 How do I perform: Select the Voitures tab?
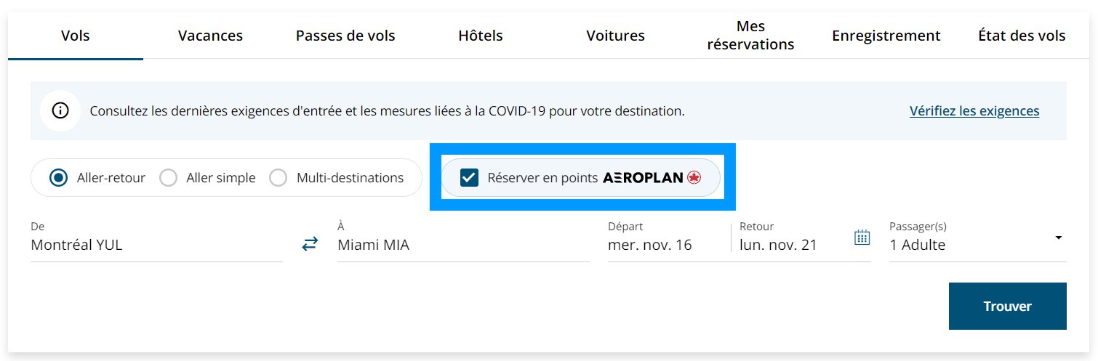(615, 36)
